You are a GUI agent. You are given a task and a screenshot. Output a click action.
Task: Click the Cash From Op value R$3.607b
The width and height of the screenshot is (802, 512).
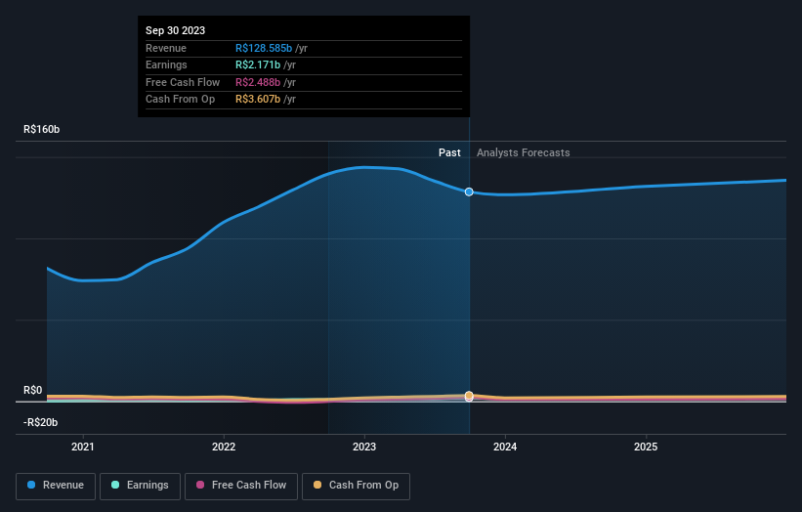point(258,100)
